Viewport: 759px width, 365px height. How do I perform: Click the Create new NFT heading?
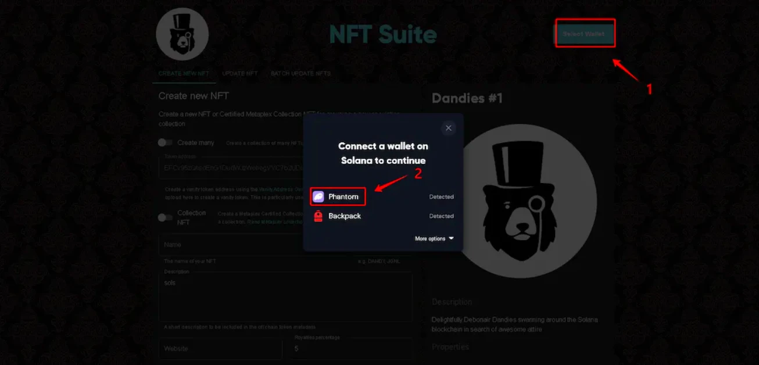click(194, 96)
